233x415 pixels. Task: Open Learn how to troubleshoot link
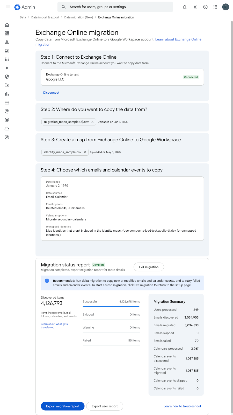click(182, 406)
